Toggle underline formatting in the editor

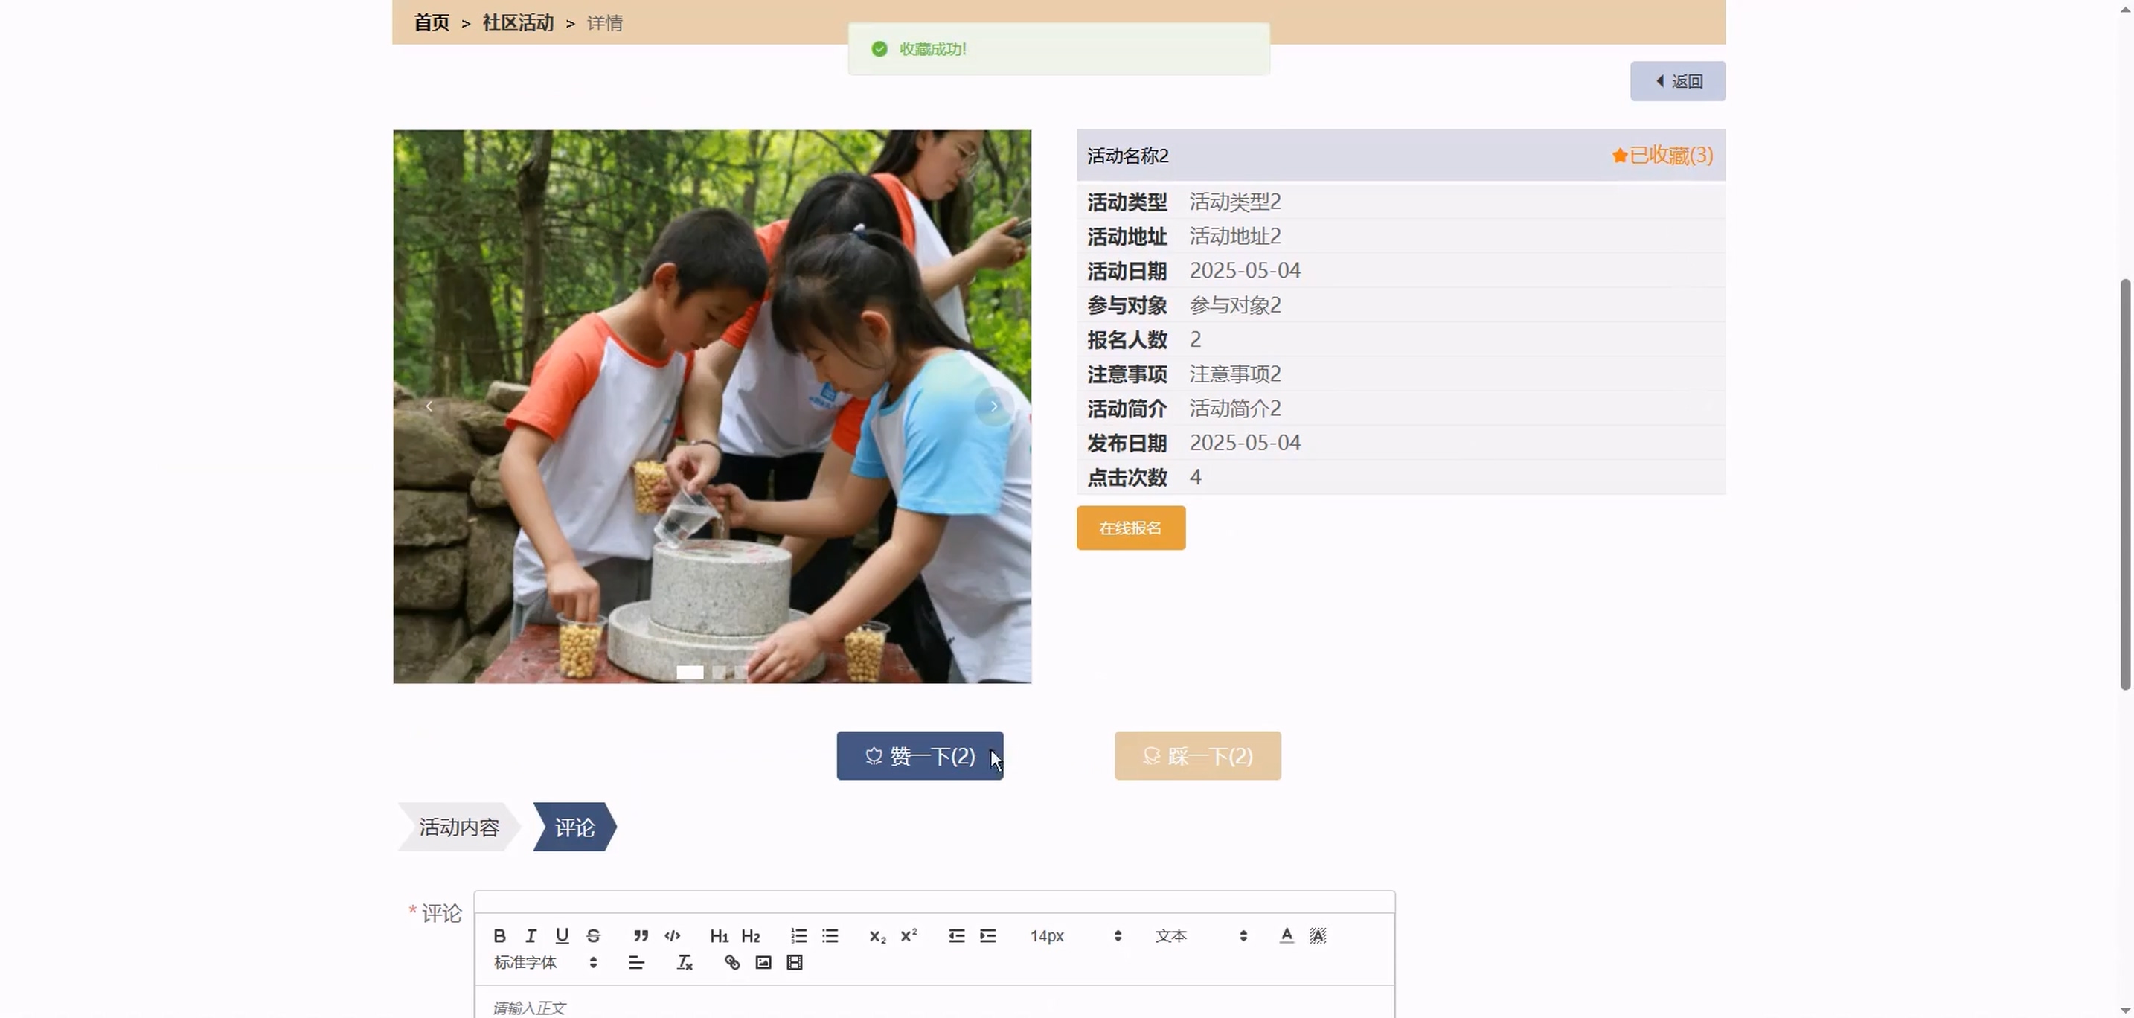562,935
